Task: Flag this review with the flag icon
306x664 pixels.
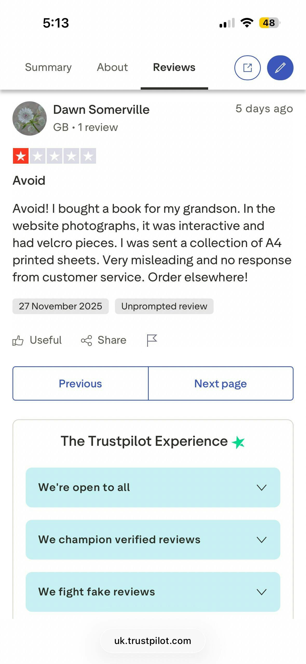Action: [x=152, y=340]
